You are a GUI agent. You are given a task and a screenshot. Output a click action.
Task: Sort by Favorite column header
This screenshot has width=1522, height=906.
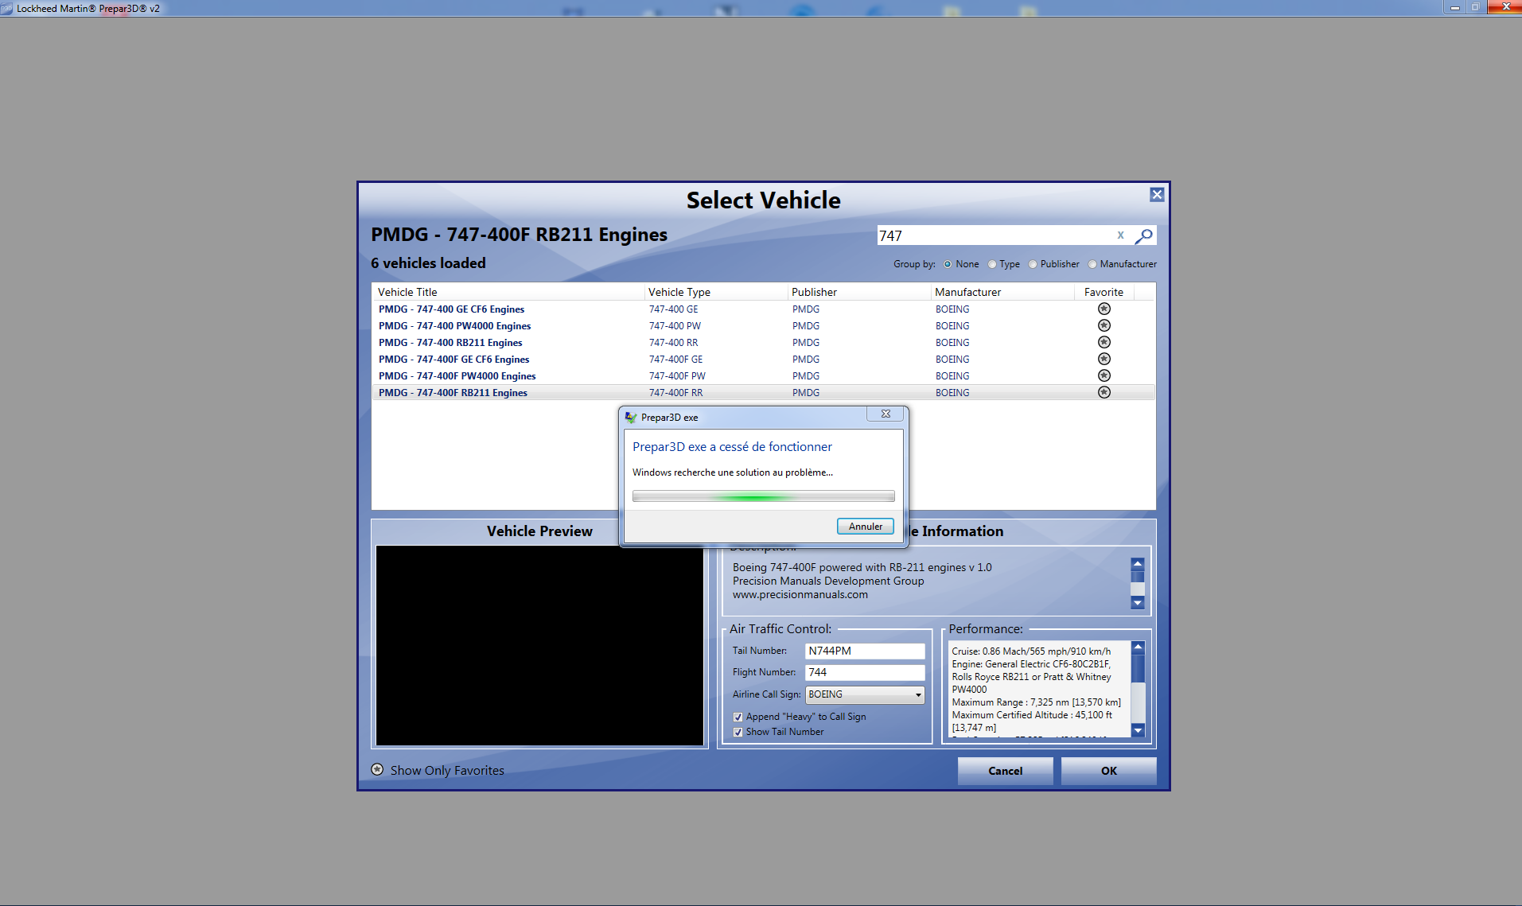point(1104,292)
